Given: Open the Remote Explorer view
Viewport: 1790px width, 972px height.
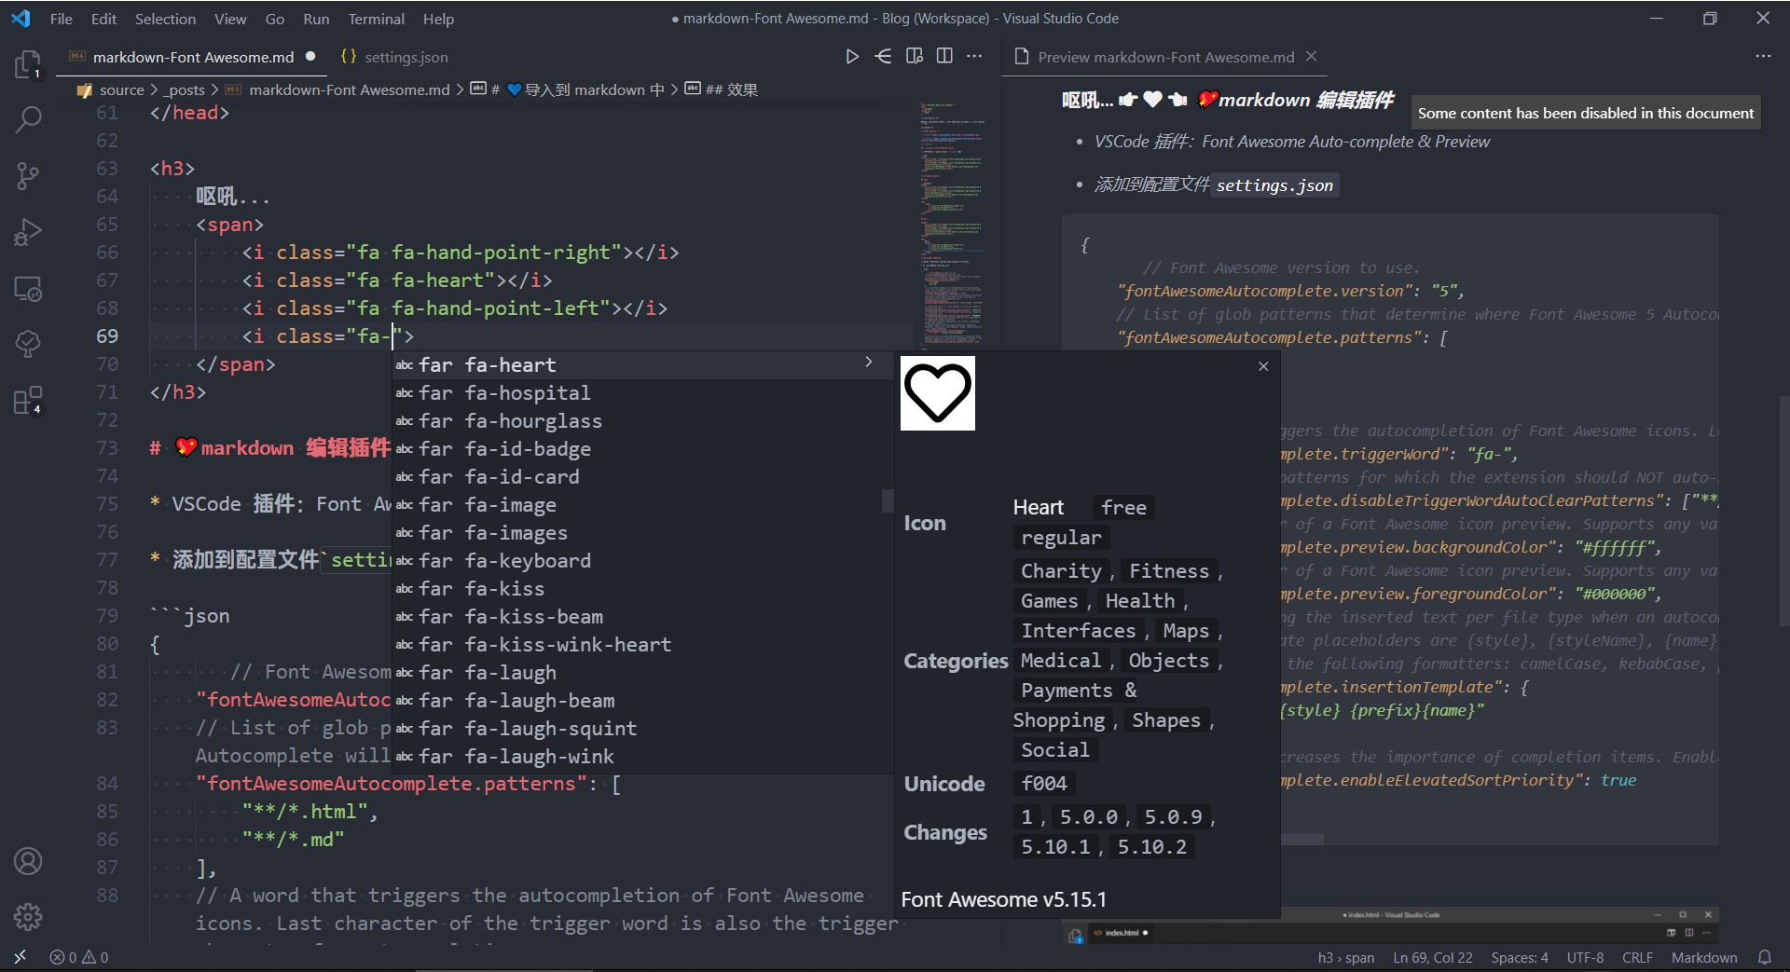Looking at the screenshot, I should [28, 289].
